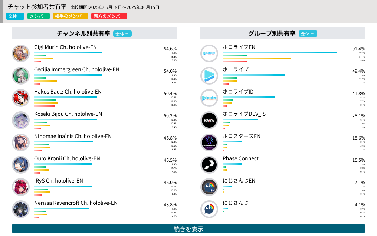This screenshot has height=236, width=377.
Task: Expand 全体 sort beside チャンネル別共有率
Action: coord(122,34)
